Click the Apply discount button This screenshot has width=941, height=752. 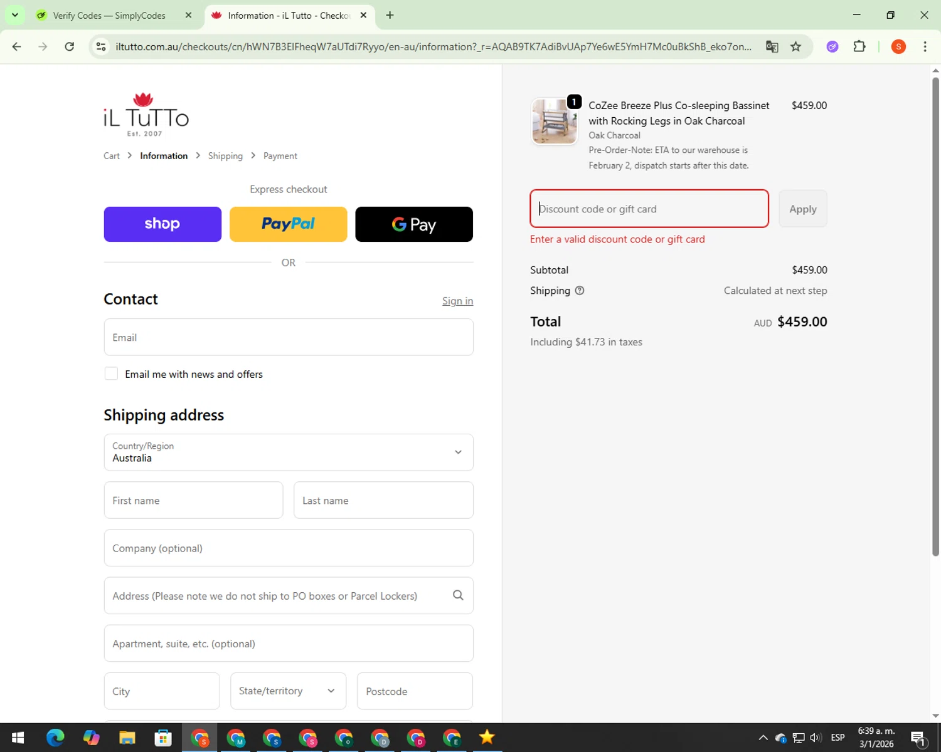click(803, 209)
